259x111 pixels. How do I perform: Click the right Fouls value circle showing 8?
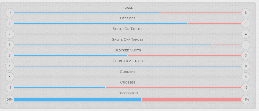coord(246,13)
